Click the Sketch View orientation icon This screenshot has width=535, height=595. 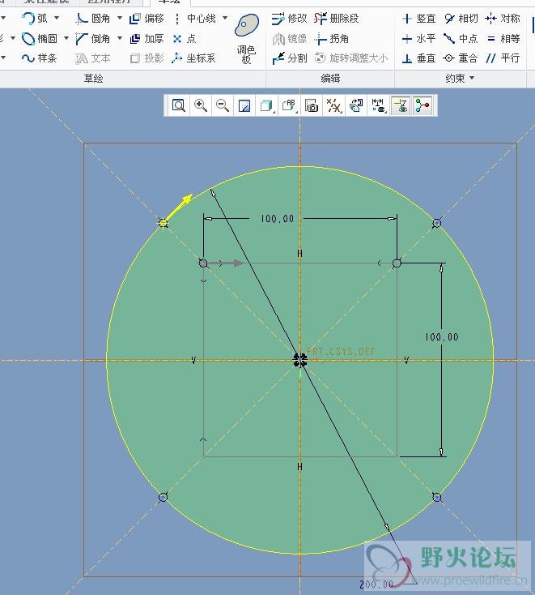[356, 105]
